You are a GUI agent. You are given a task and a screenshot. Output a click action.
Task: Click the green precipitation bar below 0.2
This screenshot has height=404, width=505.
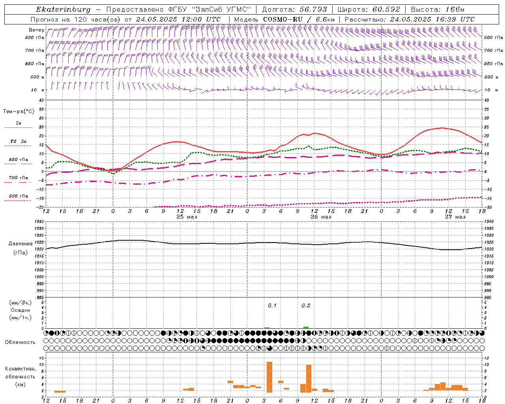pos(306,327)
